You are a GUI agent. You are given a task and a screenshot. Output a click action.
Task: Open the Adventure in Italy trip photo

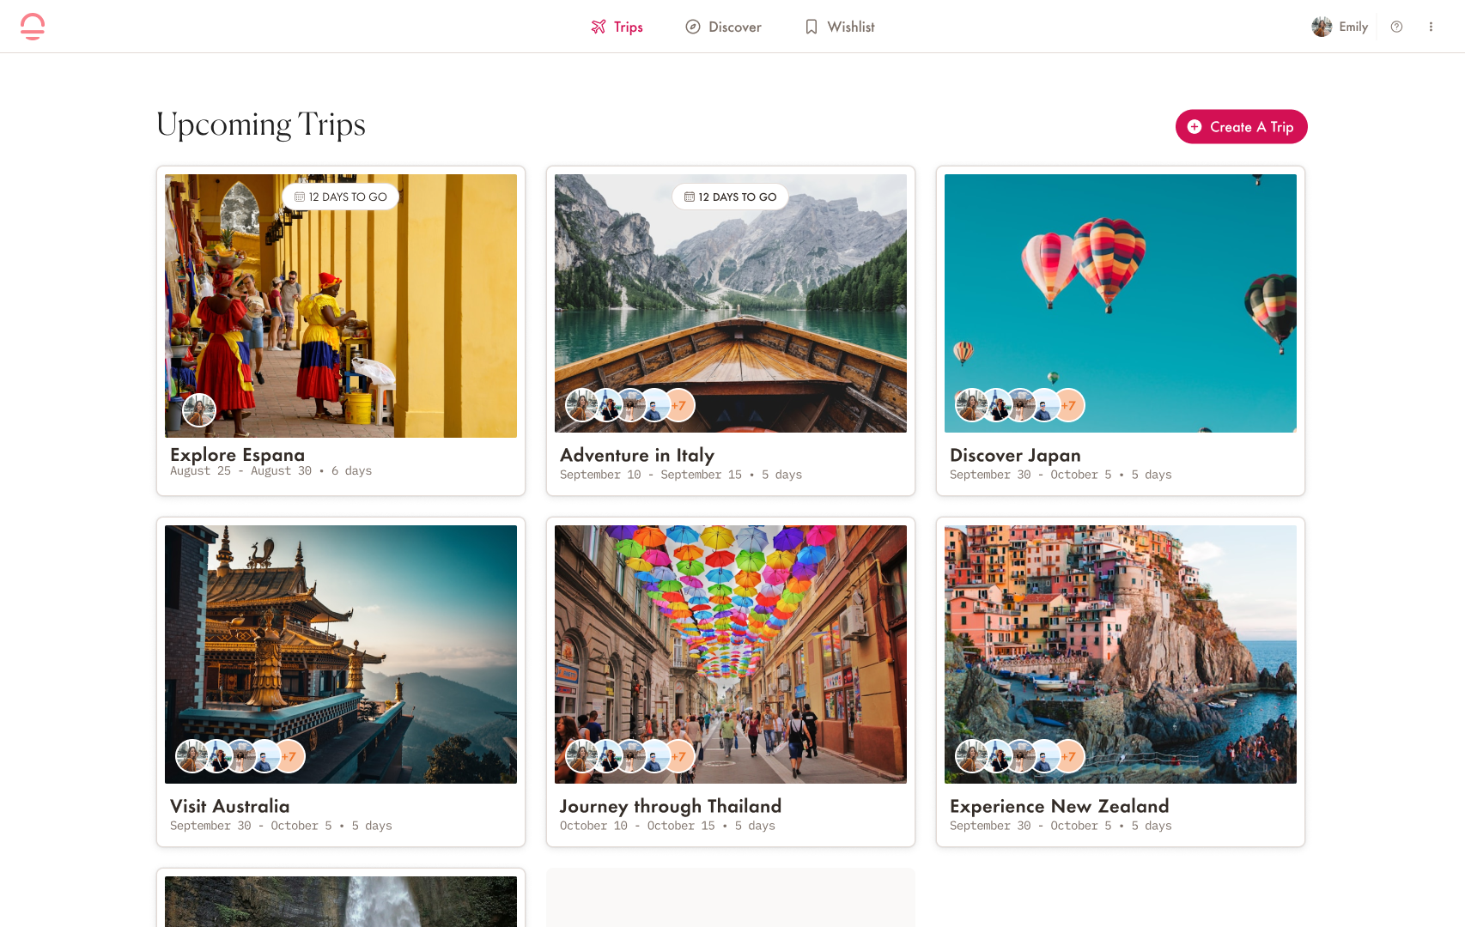pos(731,303)
